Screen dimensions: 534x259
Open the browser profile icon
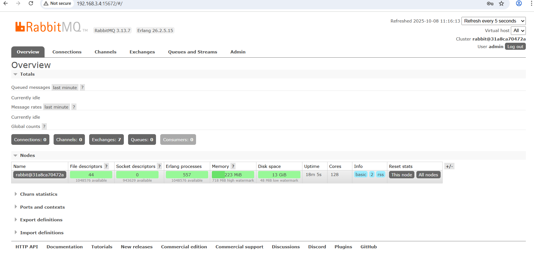coord(519,3)
